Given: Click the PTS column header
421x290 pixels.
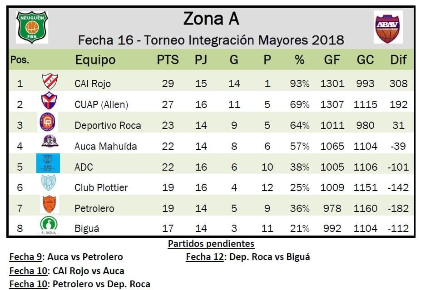Looking at the screenshot, I should pos(168,60).
